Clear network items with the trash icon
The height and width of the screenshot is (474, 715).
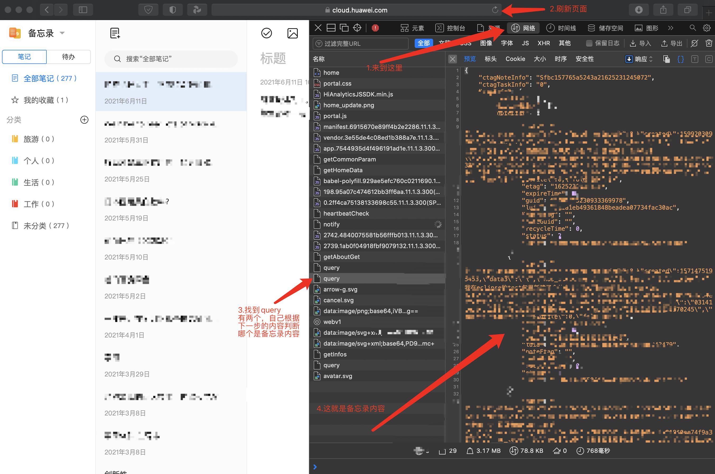click(709, 43)
